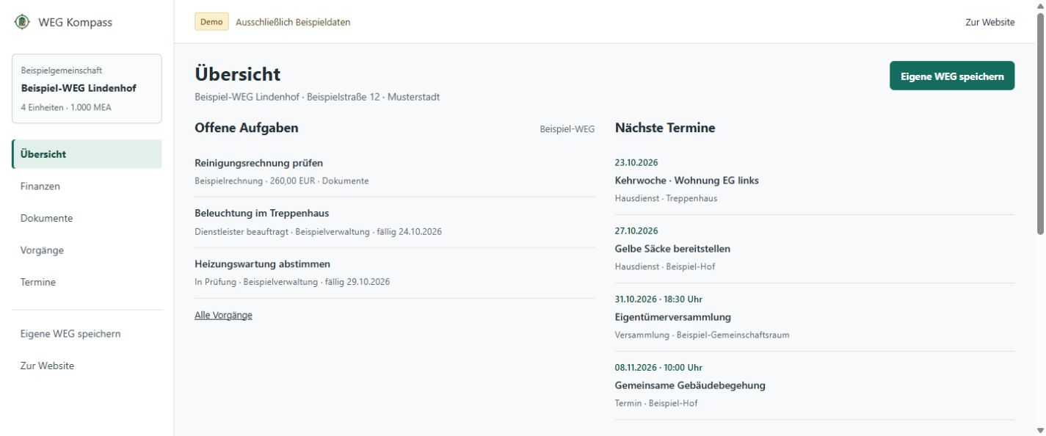
Task: Click the scrollbar down arrow
Action: tap(1039, 430)
